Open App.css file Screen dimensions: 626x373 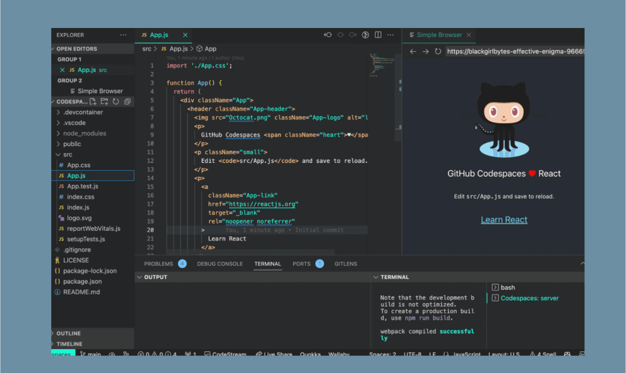tap(79, 165)
